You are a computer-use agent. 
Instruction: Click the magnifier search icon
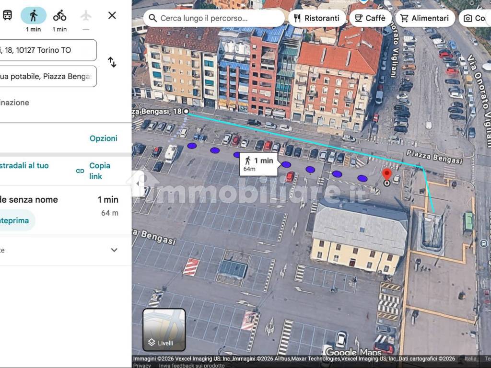coord(153,18)
